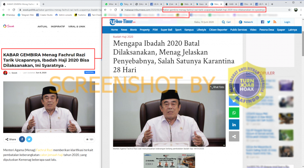Click the Share button on Sosok article

point(10,140)
